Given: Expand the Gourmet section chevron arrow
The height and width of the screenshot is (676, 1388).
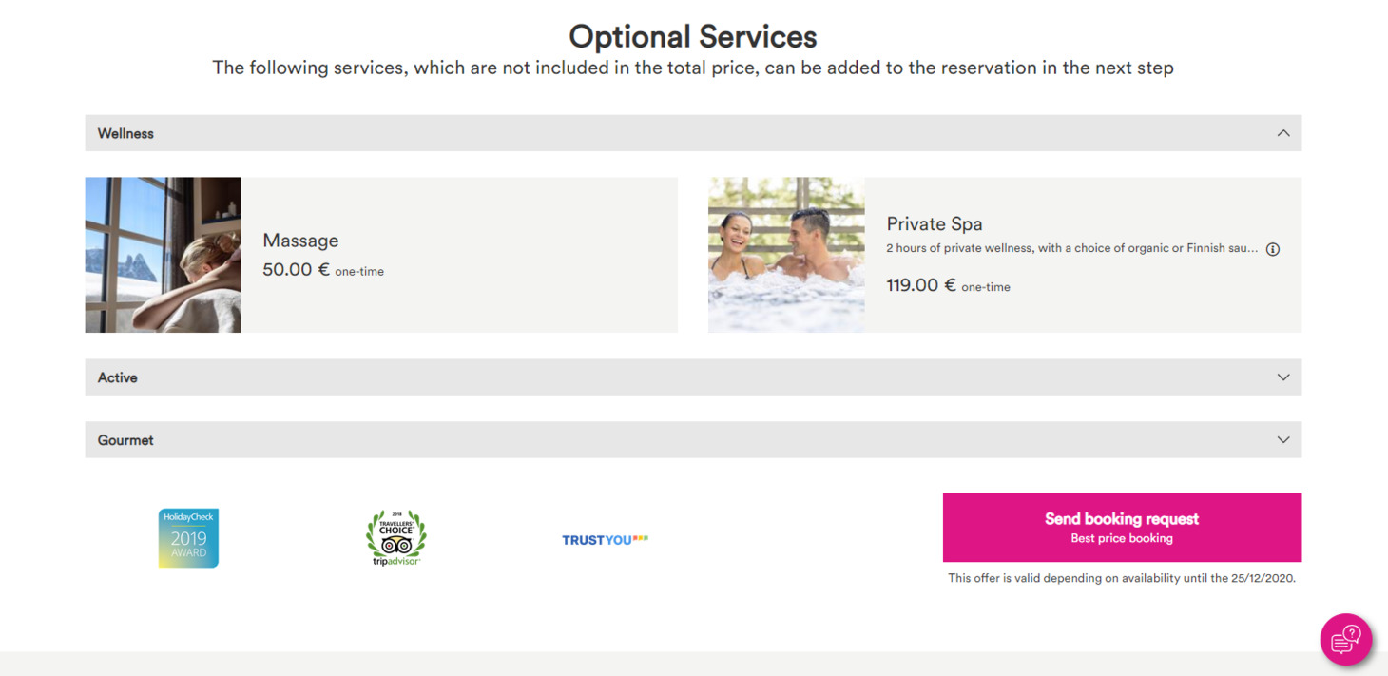Looking at the screenshot, I should coord(1282,440).
